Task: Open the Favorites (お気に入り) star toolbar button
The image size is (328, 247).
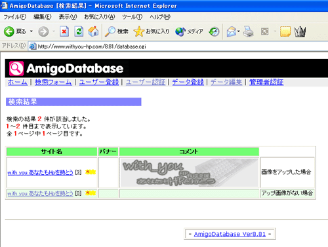Action: tap(152, 31)
